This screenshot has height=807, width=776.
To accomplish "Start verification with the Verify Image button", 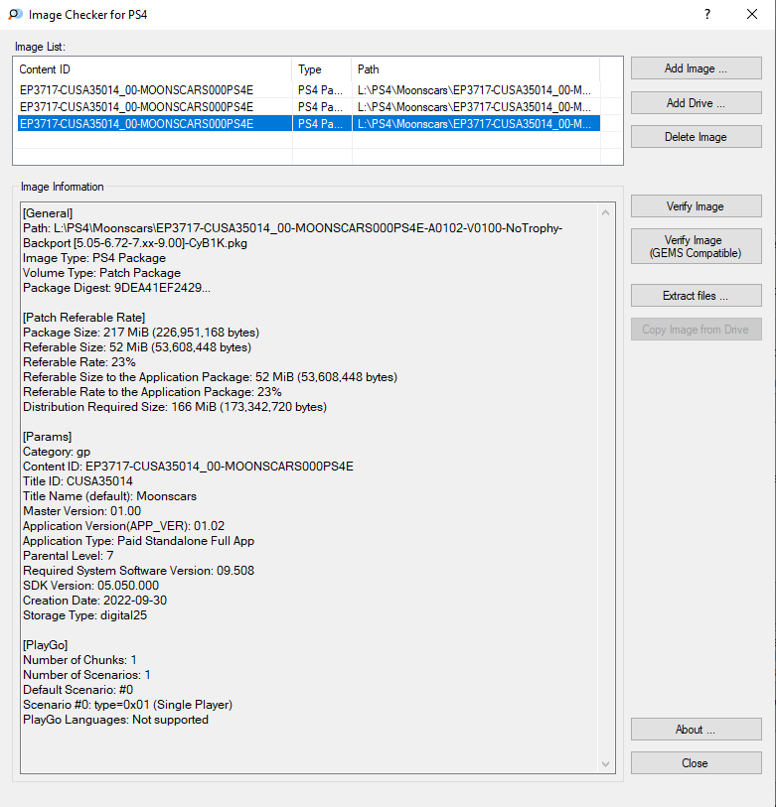I will coord(696,206).
